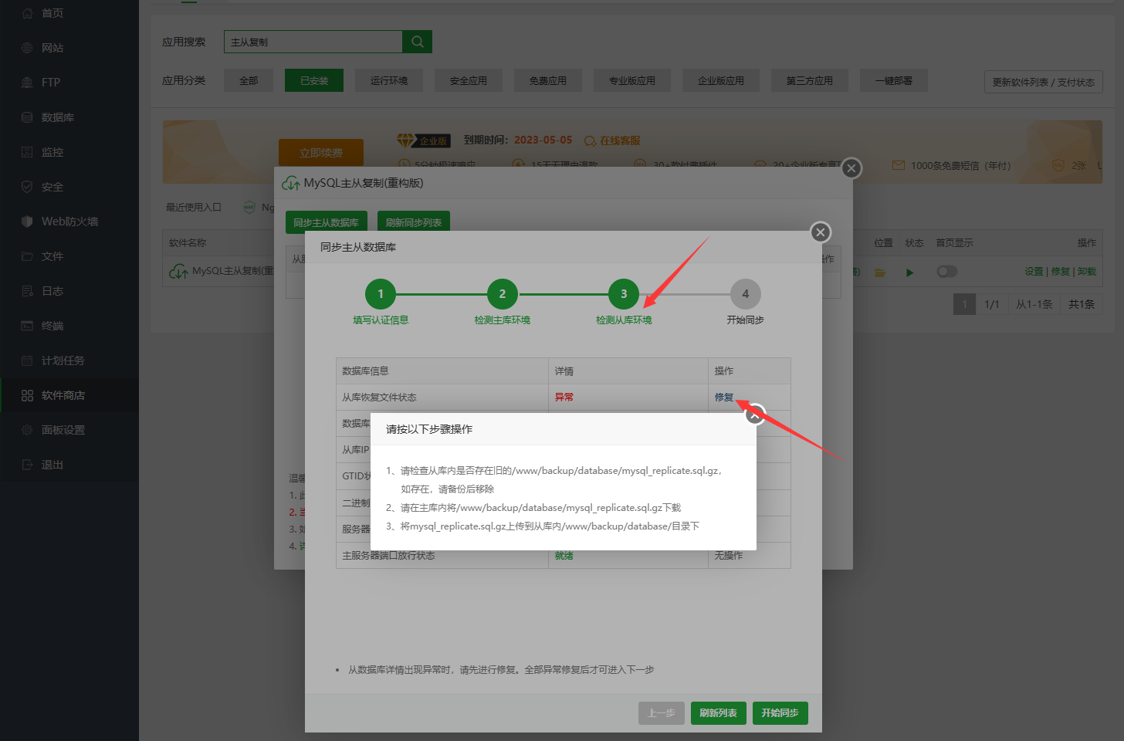Click the 立即续费 renew button
The height and width of the screenshot is (741, 1124).
tap(321, 153)
